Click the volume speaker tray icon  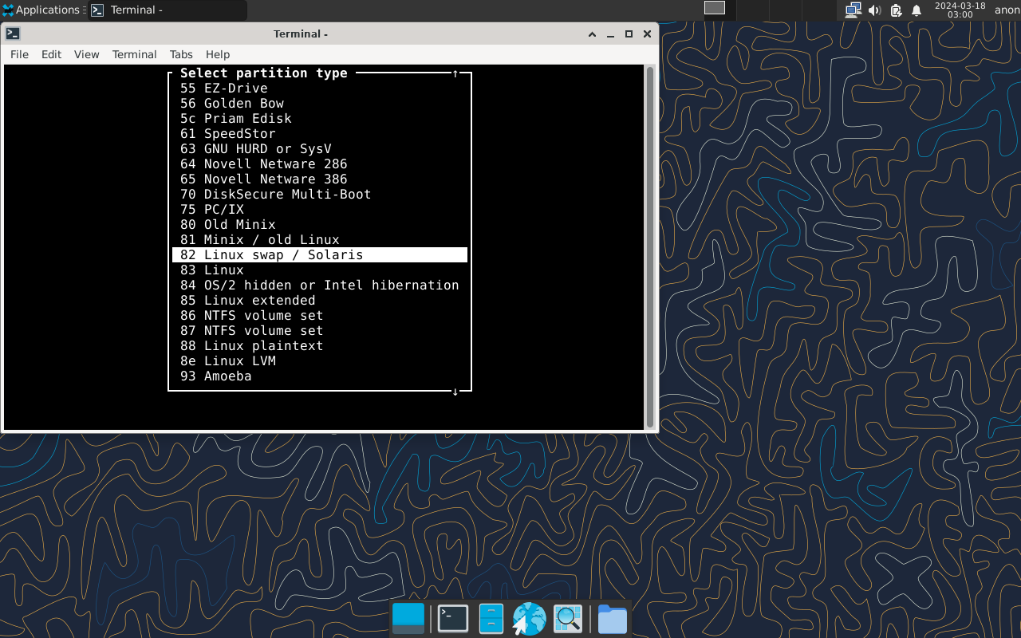tap(874, 10)
